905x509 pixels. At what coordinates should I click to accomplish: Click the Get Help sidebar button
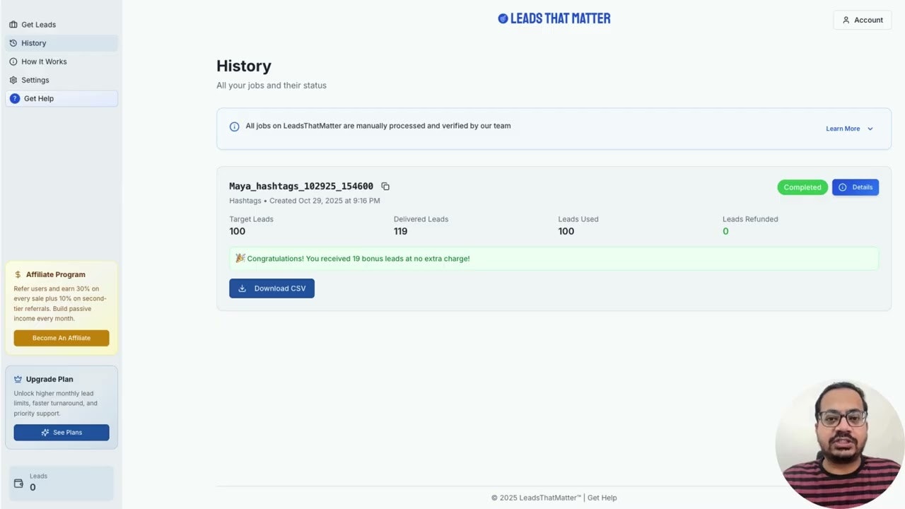(x=62, y=98)
